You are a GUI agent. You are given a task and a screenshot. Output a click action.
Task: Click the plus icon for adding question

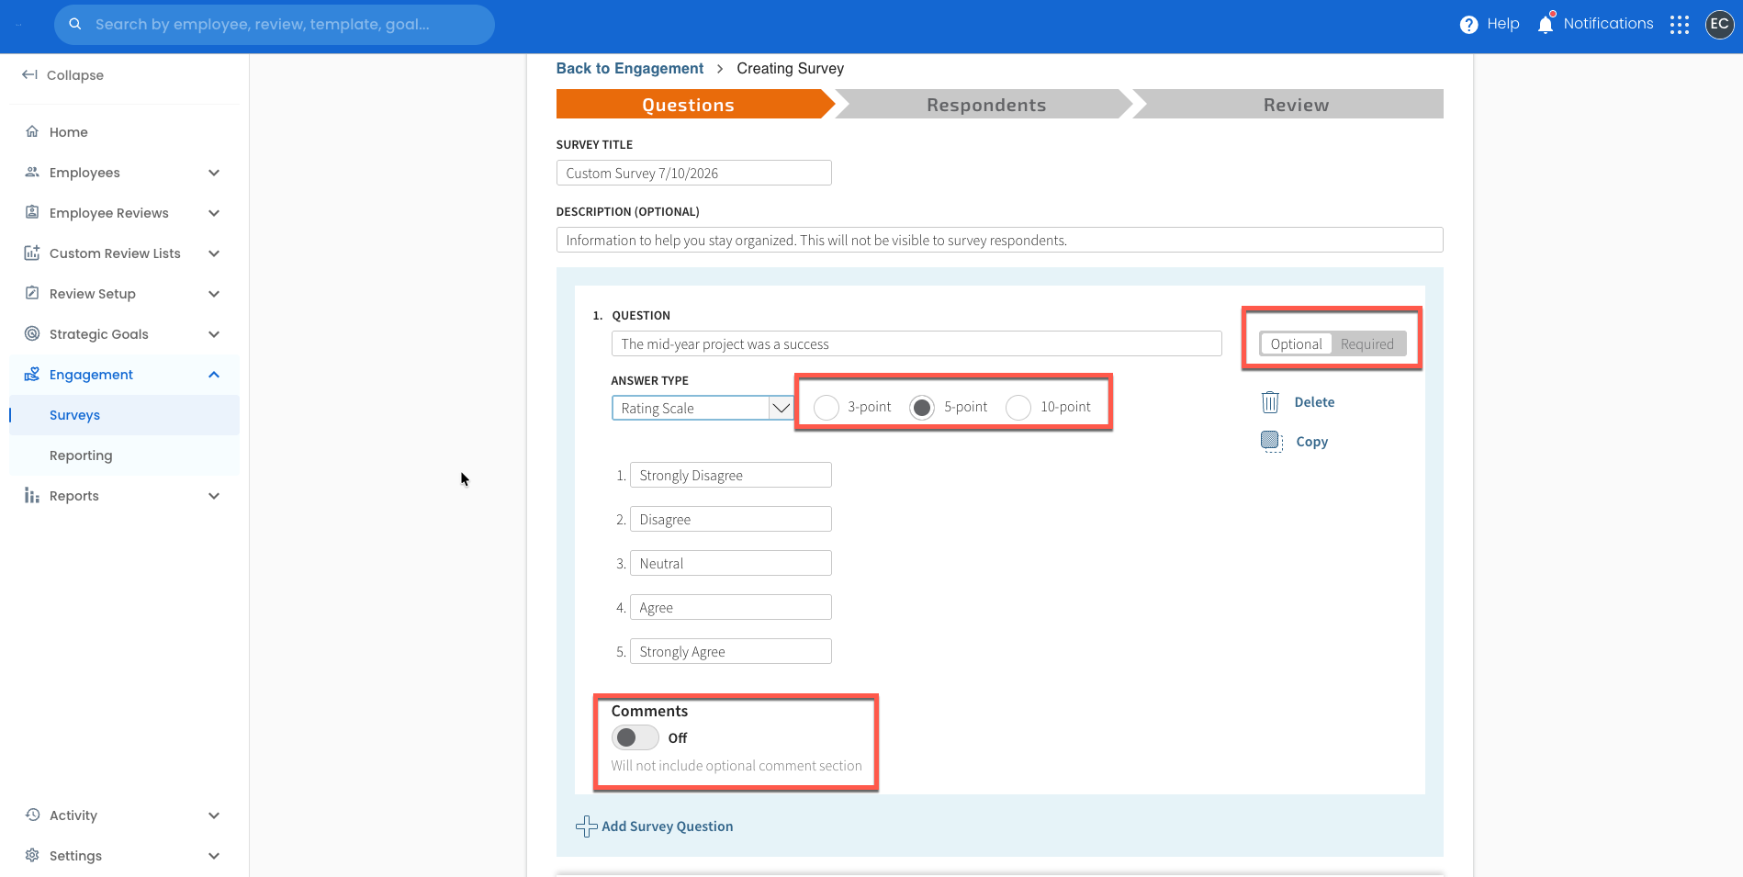point(586,826)
